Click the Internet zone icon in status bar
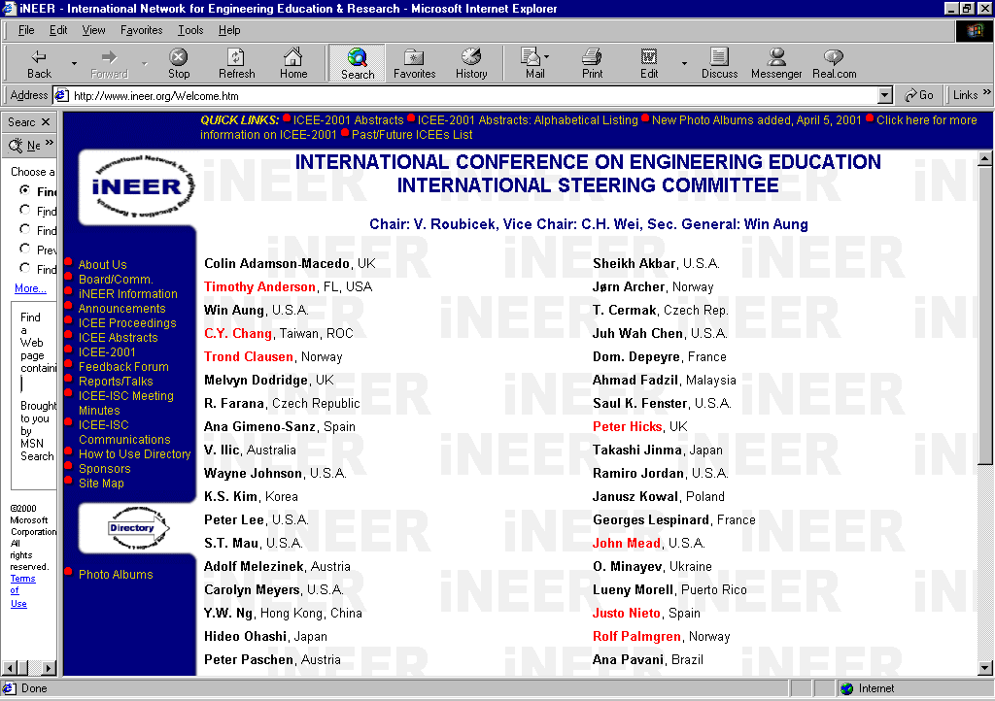995x701 pixels. point(846,688)
